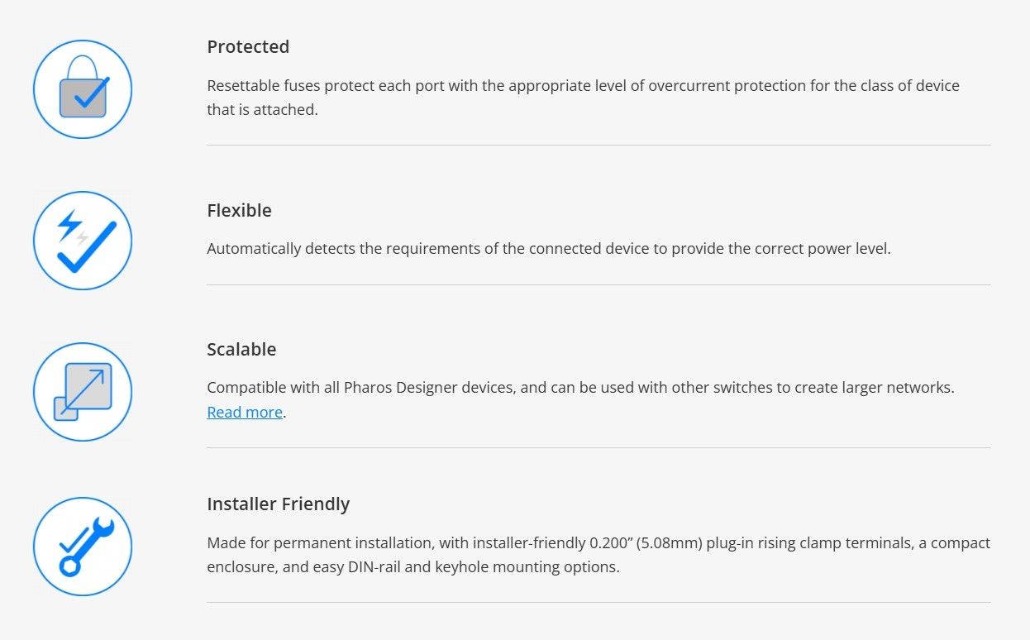
Task: Click the wrench Installer Friendly icon
Action: click(x=83, y=547)
